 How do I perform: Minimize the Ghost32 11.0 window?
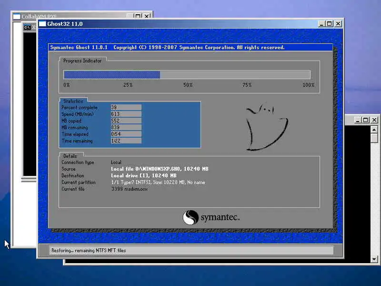point(321,24)
